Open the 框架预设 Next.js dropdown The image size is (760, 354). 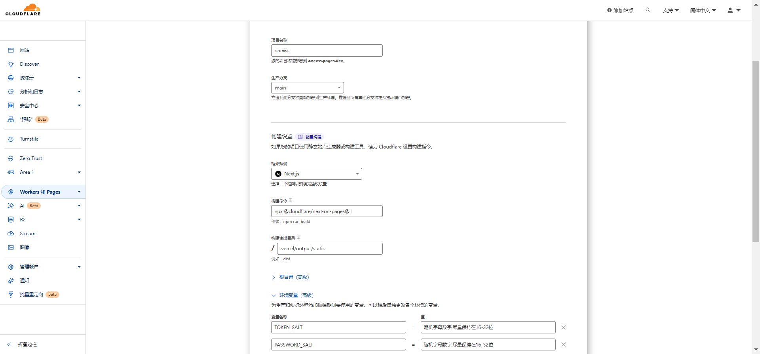tap(317, 174)
